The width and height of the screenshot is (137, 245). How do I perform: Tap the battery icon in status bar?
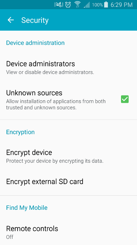tap(106, 5)
